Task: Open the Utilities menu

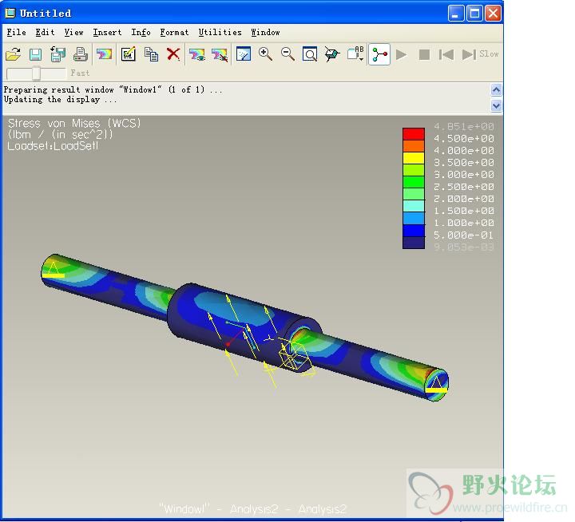Action: pyautogui.click(x=220, y=32)
